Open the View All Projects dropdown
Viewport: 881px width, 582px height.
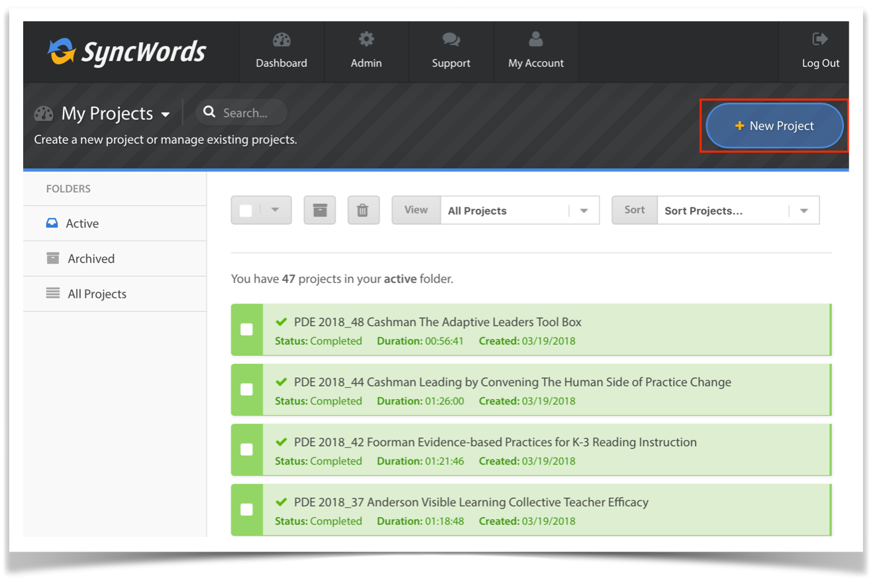pos(583,210)
